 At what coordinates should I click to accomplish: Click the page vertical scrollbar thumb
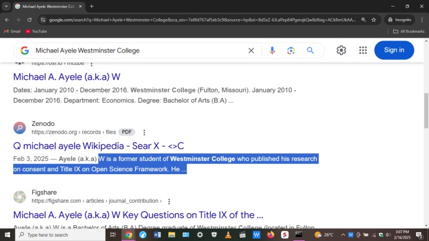coord(426,110)
